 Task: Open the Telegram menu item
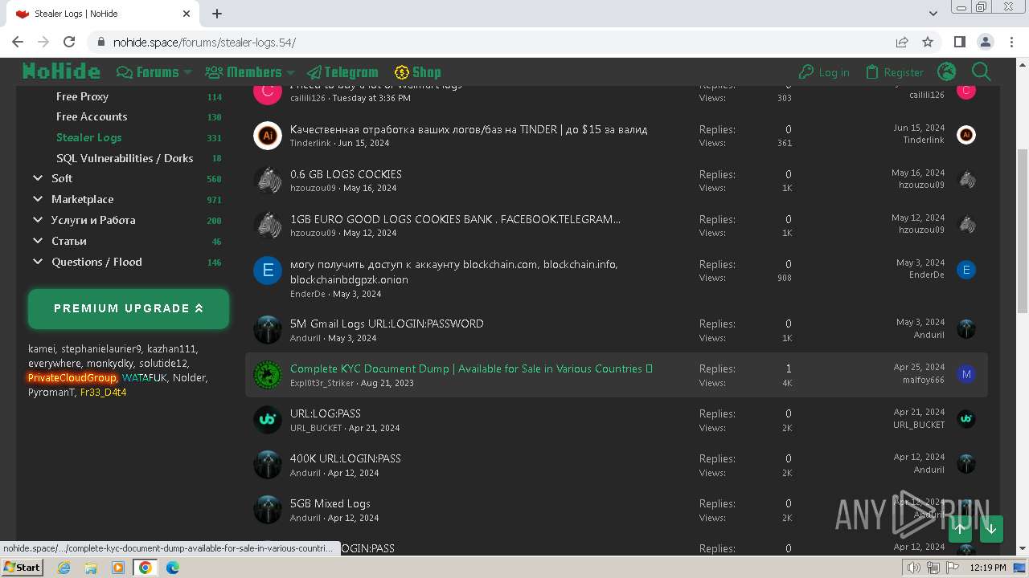click(342, 72)
